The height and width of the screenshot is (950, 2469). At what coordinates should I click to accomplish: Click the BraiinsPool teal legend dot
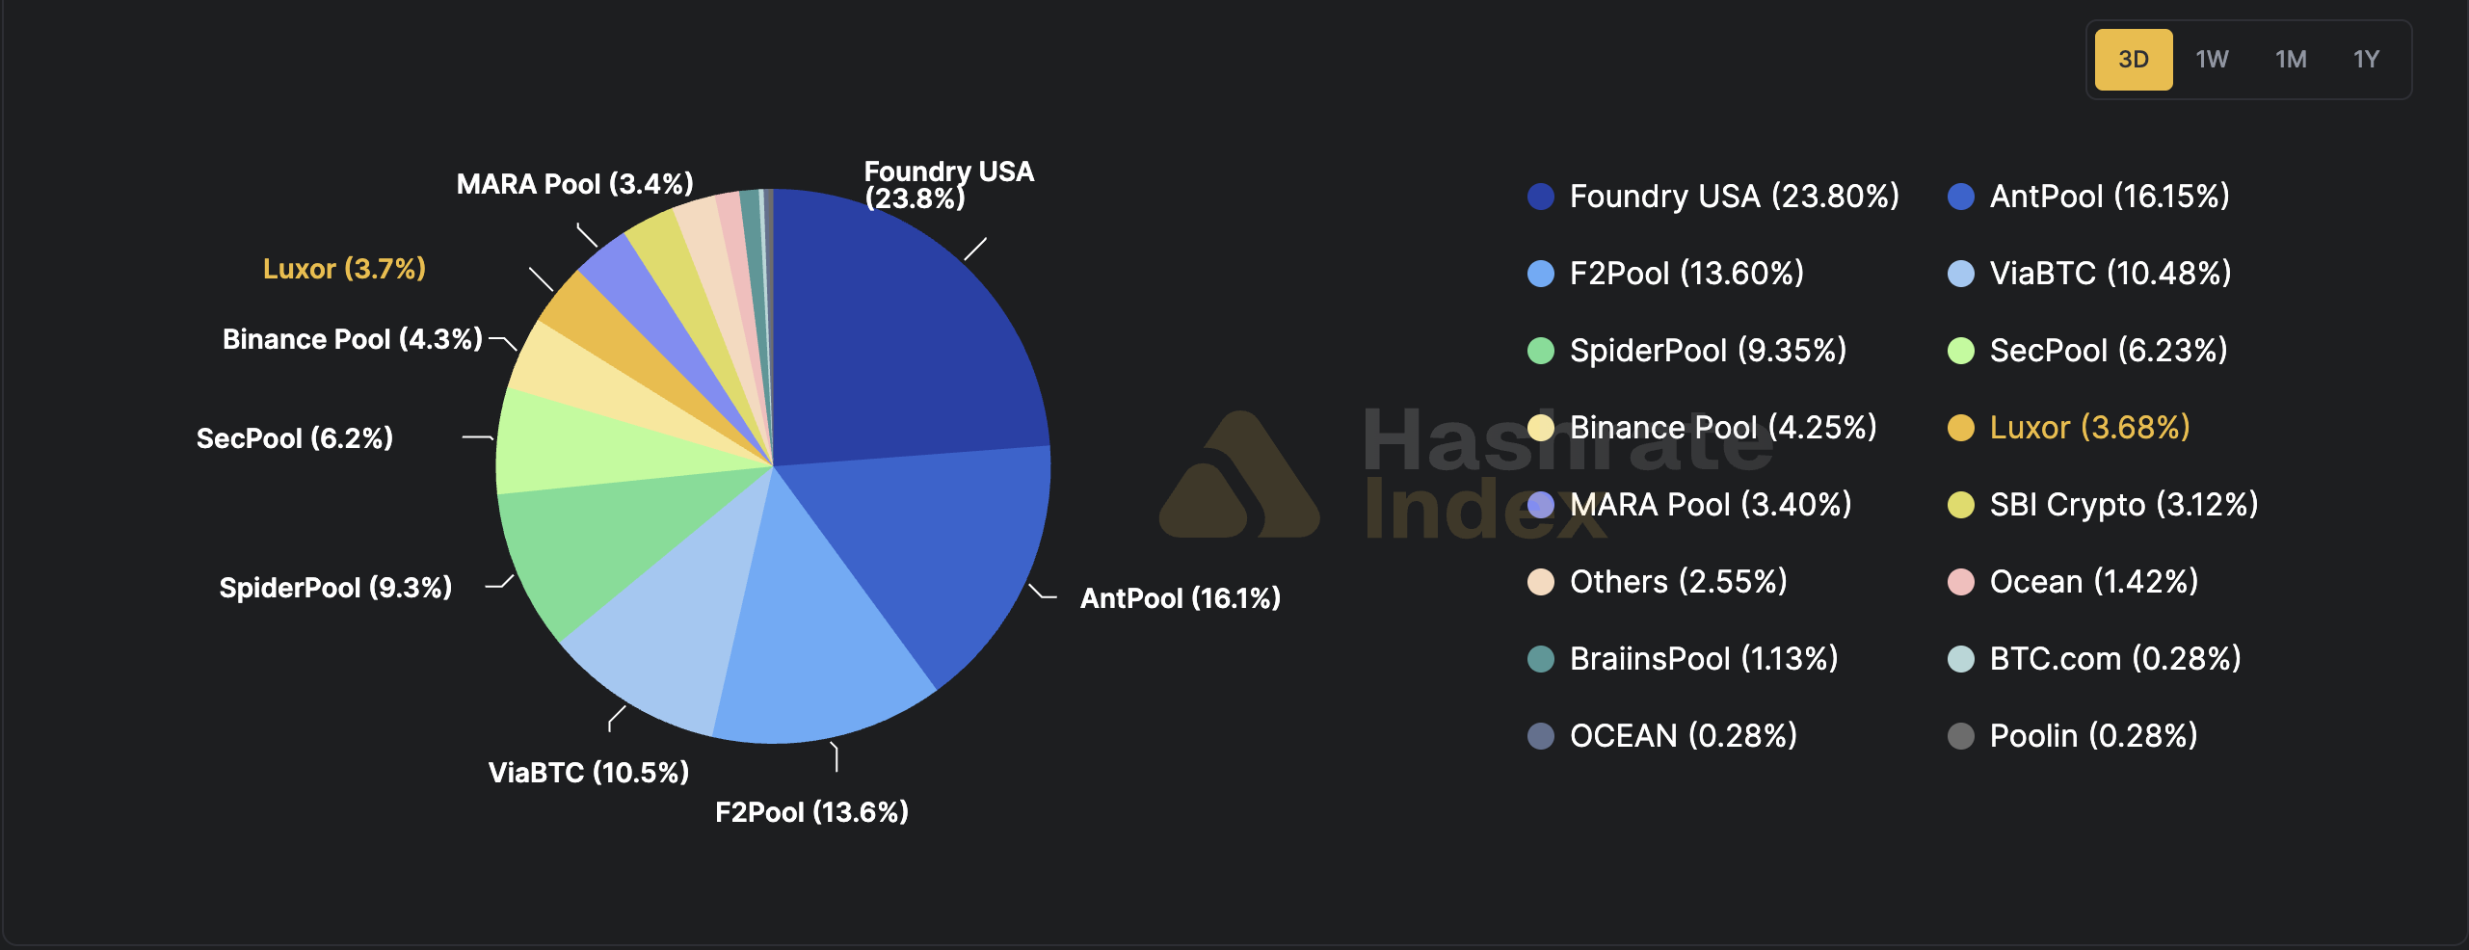click(1540, 659)
